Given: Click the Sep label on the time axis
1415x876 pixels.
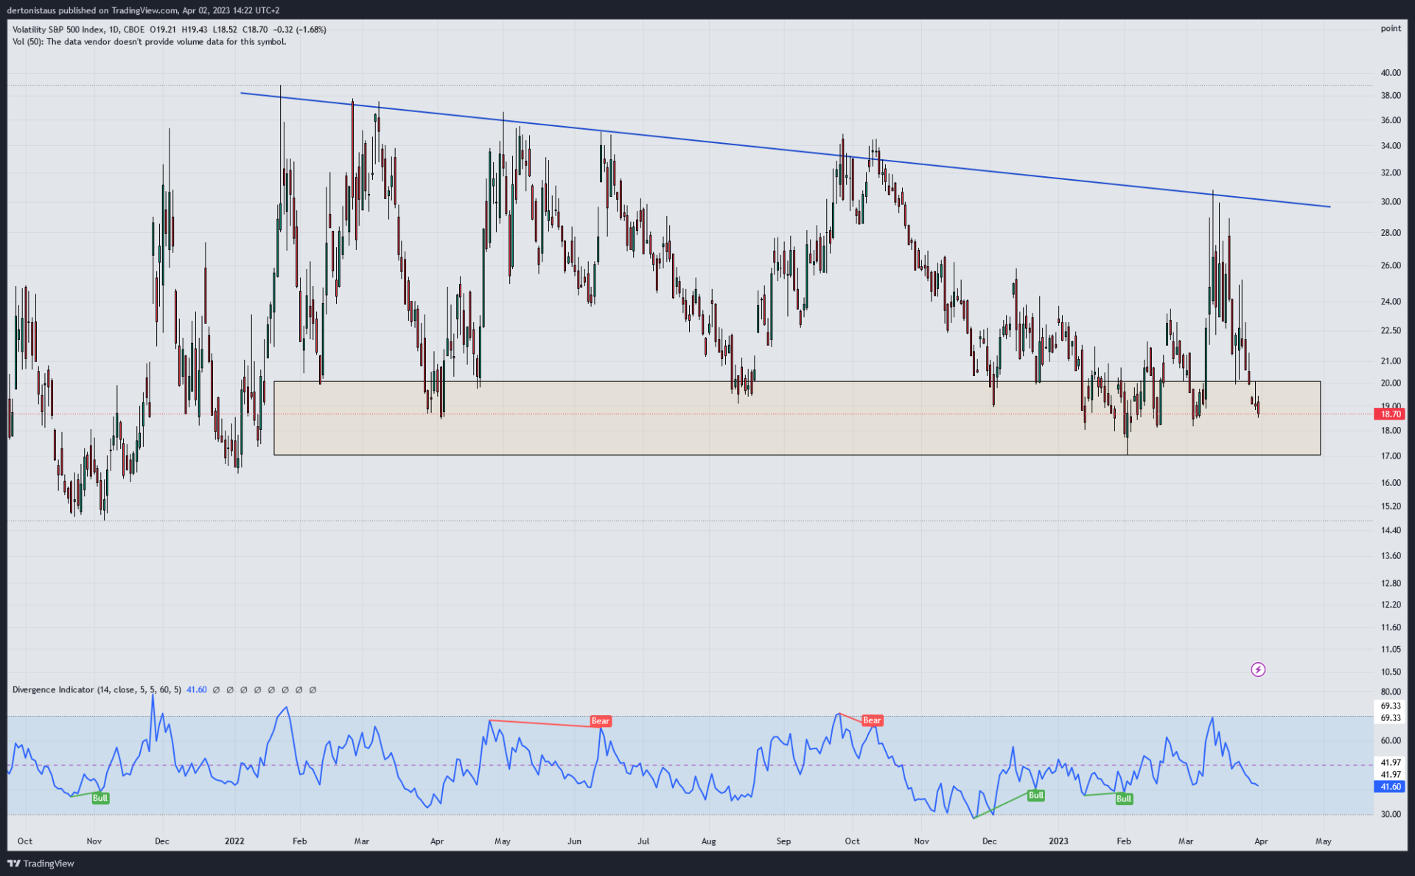Looking at the screenshot, I should (783, 841).
